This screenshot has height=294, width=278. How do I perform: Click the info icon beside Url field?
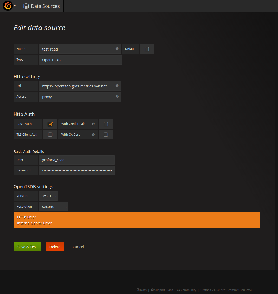click(117, 86)
